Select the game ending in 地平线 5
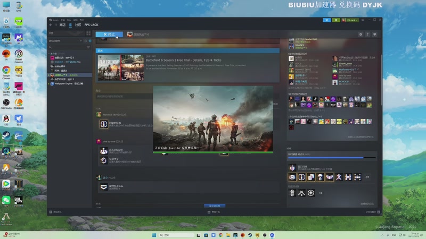 64,58
